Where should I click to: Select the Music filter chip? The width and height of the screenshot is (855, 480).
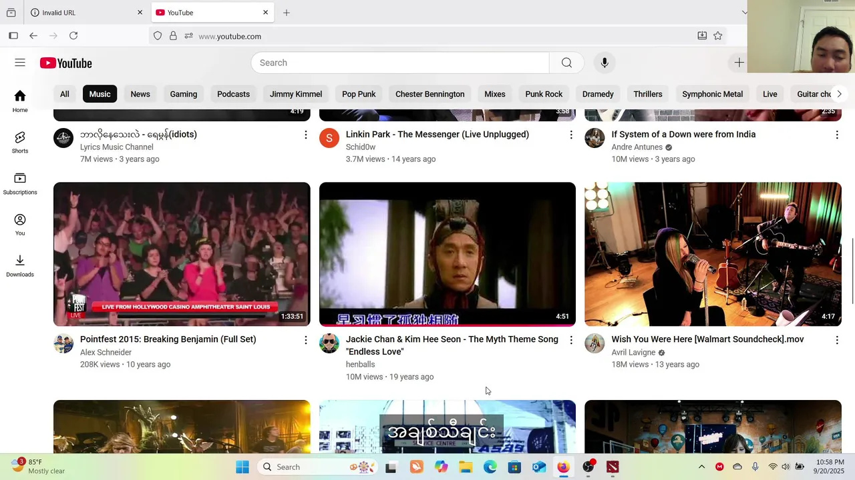[x=100, y=94]
